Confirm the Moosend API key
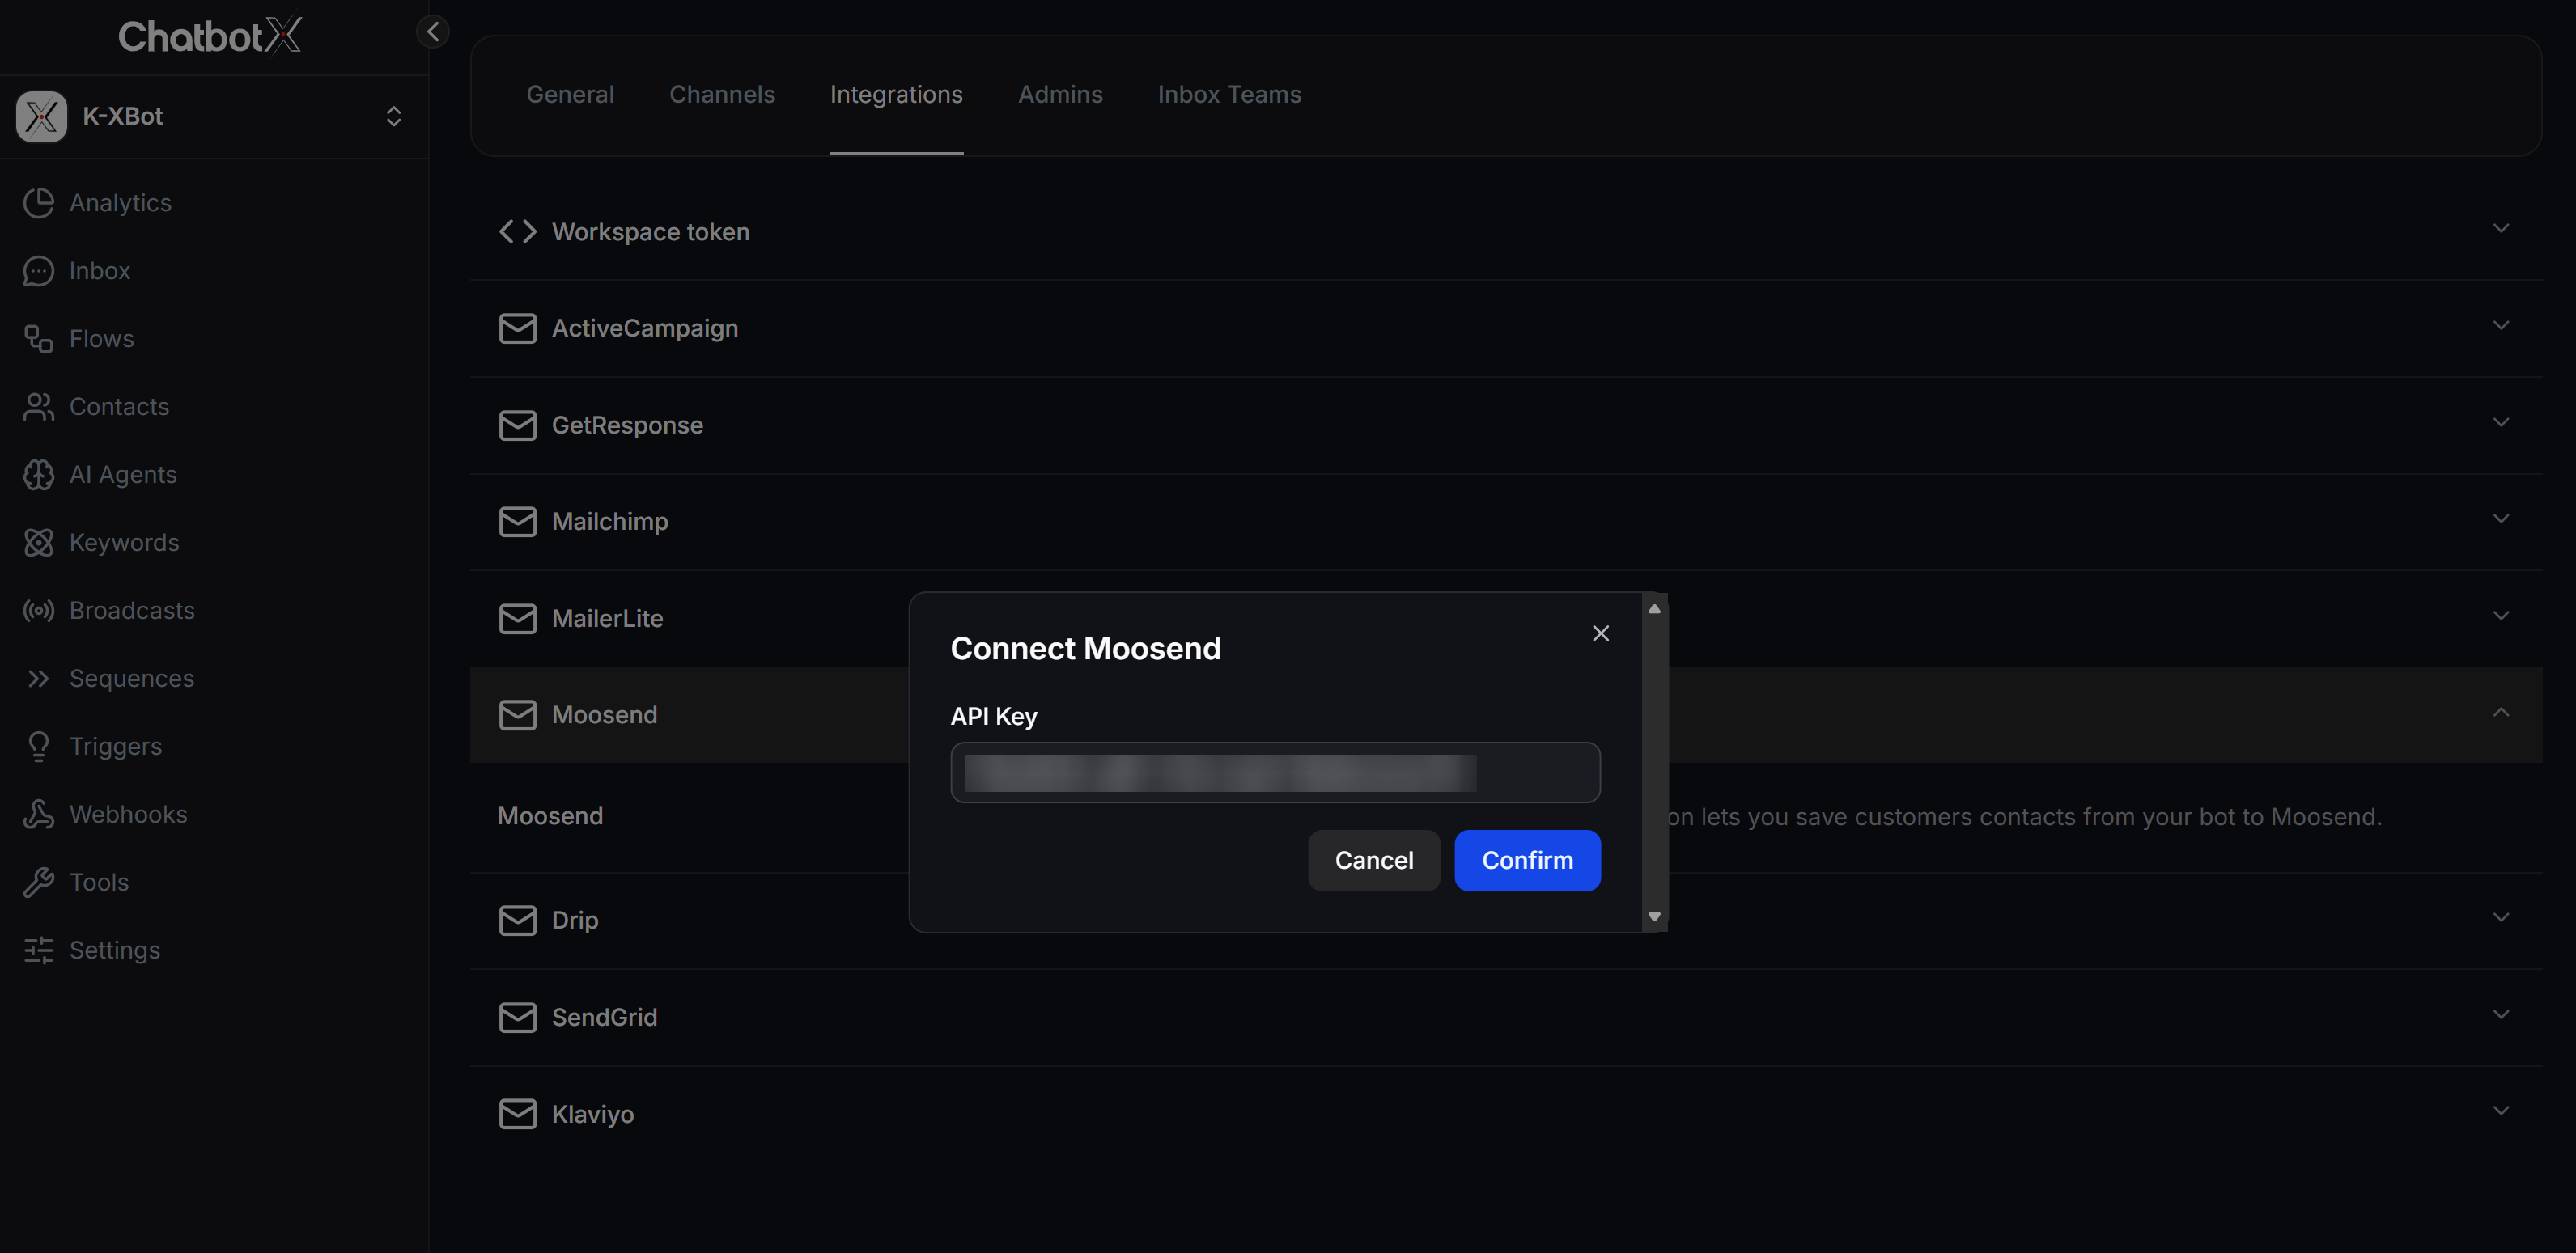Screen dimensions: 2576x1253 pyautogui.click(x=1527, y=861)
